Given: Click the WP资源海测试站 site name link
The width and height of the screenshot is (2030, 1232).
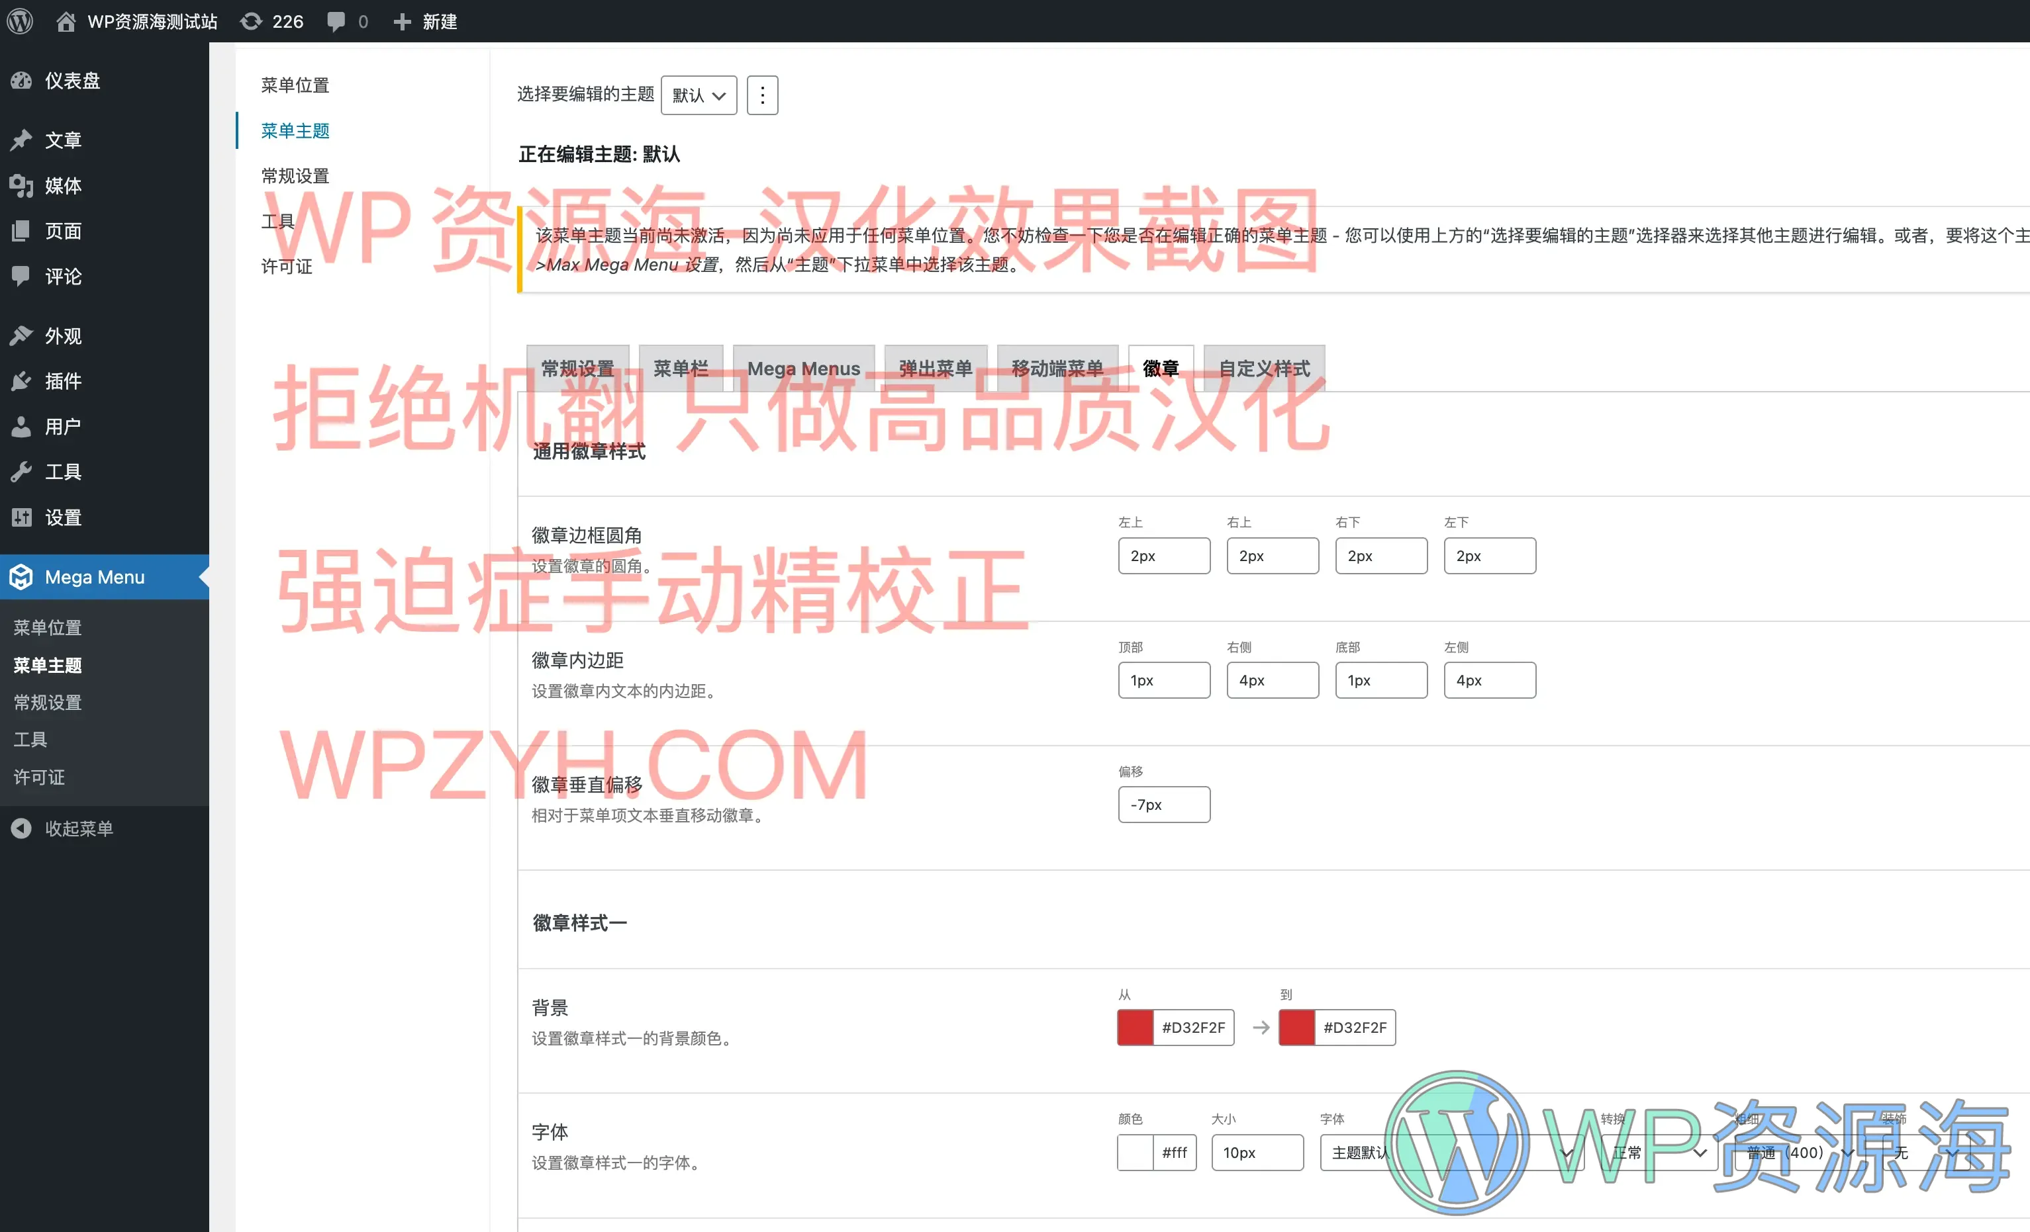Looking at the screenshot, I should pyautogui.click(x=152, y=21).
